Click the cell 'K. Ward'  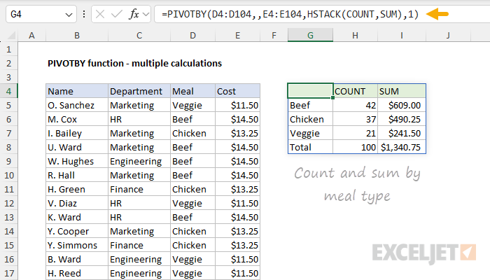tap(77, 217)
